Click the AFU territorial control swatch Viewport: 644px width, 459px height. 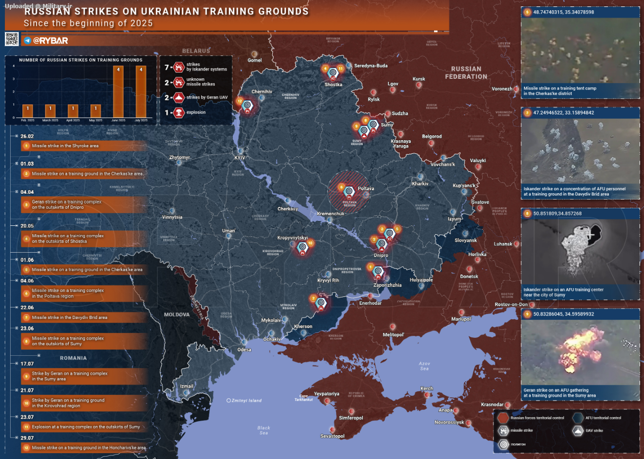tap(578, 418)
